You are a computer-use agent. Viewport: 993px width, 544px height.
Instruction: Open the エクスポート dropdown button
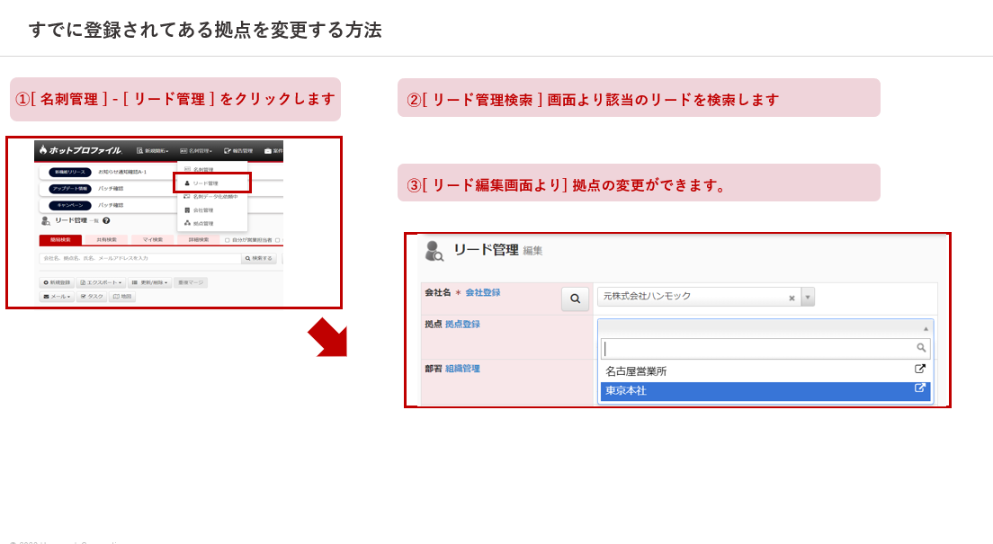[x=101, y=282]
